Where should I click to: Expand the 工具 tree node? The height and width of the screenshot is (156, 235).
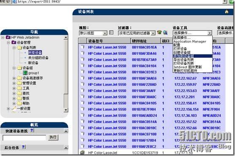point(14,88)
